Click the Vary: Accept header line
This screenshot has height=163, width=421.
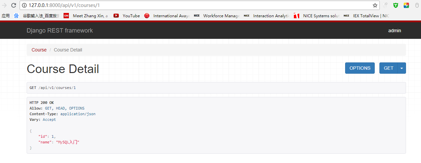coord(43,120)
